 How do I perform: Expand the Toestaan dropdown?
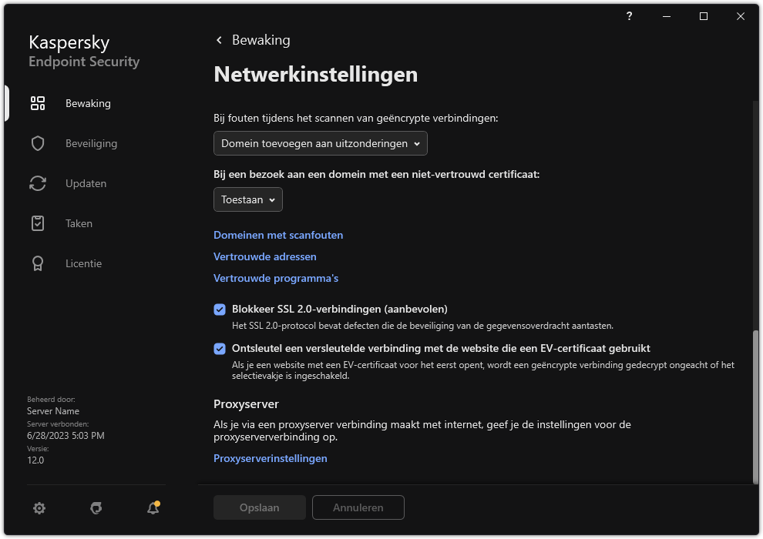pyautogui.click(x=247, y=199)
